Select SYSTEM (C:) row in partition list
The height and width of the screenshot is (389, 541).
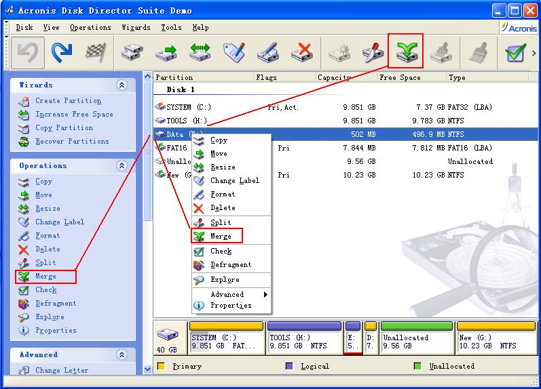[x=346, y=107]
